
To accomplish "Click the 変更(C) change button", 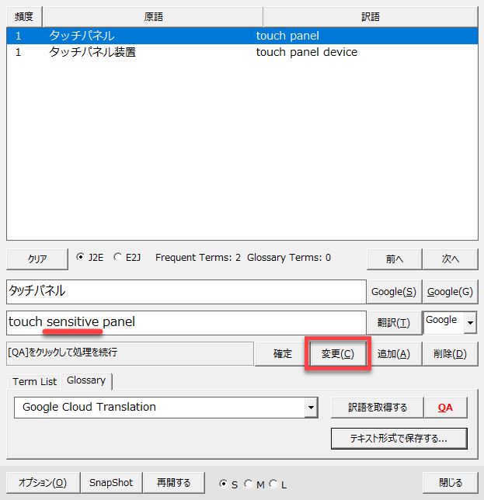I will (337, 354).
